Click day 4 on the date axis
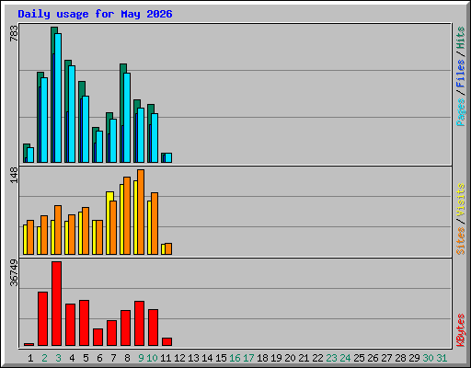 (72, 358)
